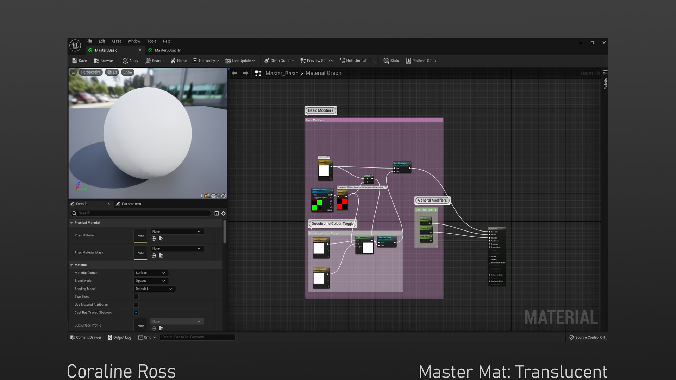
Task: Open the Blend Mode dropdown
Action: 151,281
